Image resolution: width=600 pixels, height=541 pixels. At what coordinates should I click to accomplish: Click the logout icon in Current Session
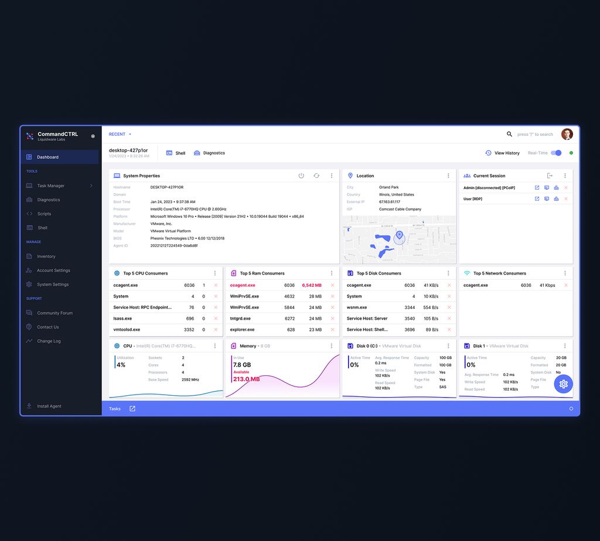click(550, 176)
